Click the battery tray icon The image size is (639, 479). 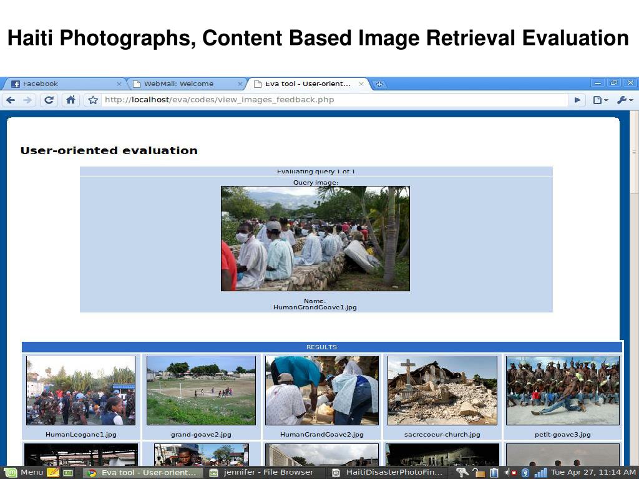tap(494, 473)
